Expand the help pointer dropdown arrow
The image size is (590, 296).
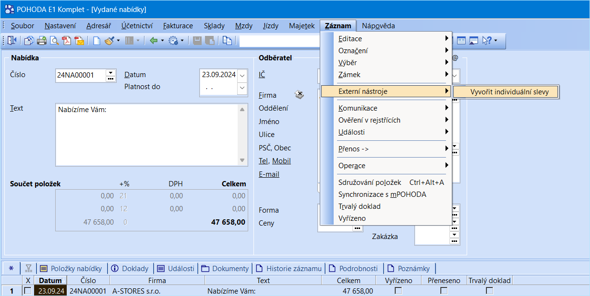495,41
